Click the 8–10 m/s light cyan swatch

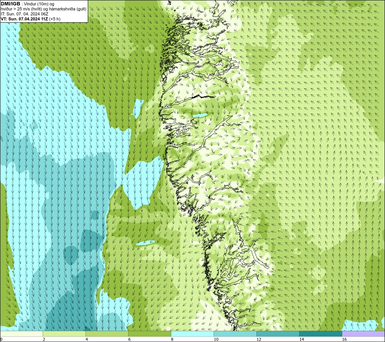pos(192,334)
